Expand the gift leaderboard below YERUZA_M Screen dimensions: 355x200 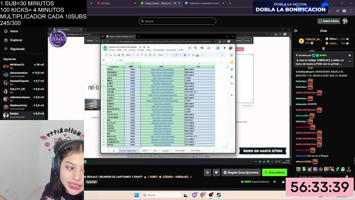323,49
